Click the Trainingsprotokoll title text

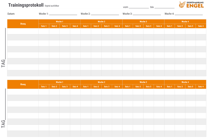26,5
